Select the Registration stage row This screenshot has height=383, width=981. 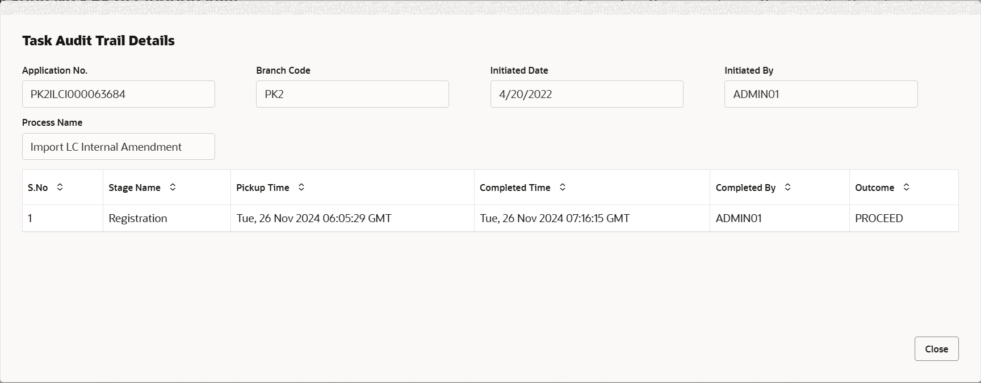tap(138, 218)
